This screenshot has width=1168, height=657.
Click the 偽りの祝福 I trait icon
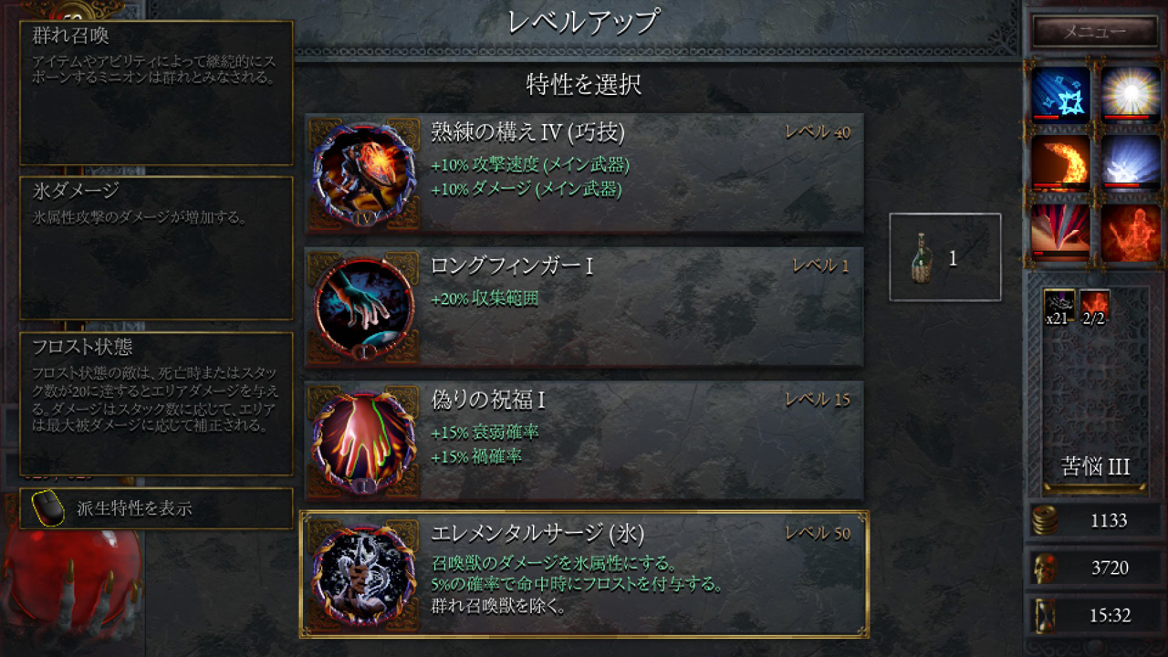point(363,440)
